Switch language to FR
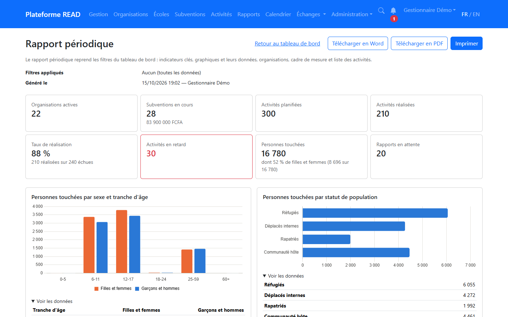This screenshot has width=508, height=317. [465, 14]
